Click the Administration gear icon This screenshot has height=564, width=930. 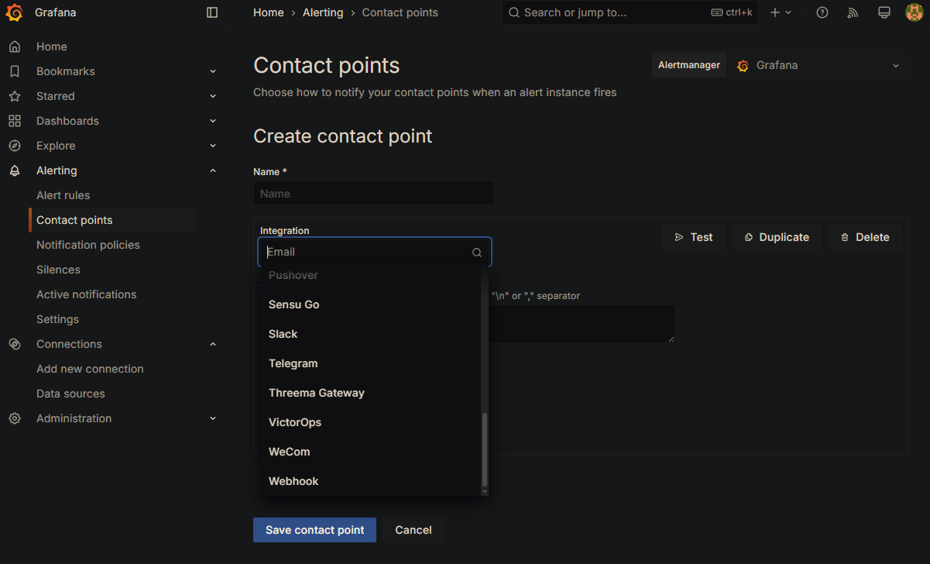[x=15, y=418]
